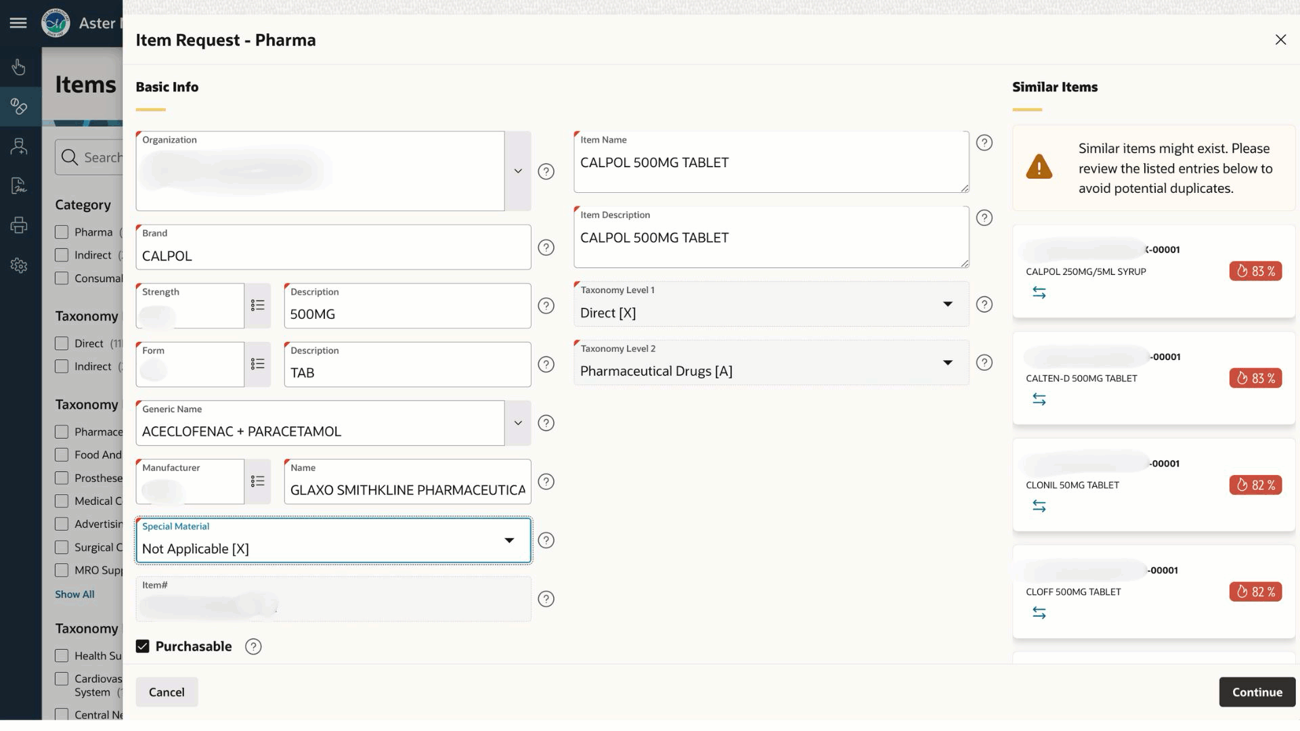Image resolution: width=1300 pixels, height=731 pixels.
Task: Open the clinician management icon in the sidebar
Action: 18,146
